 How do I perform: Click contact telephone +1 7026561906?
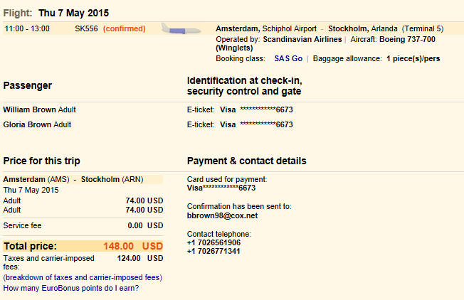(x=213, y=242)
